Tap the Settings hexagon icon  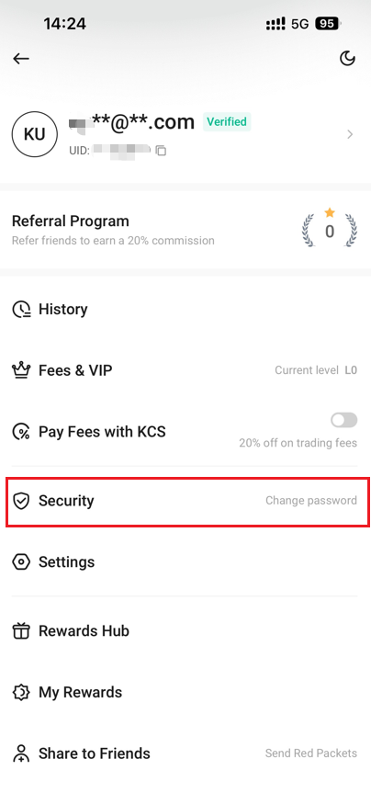coord(21,561)
